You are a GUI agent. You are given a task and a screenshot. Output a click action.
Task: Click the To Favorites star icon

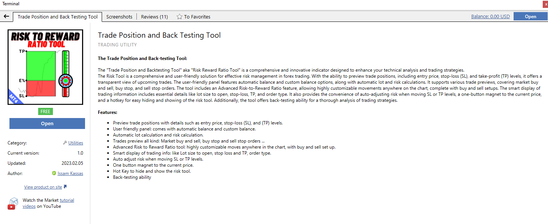pos(180,17)
